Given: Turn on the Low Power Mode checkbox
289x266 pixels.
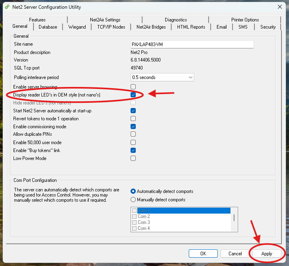Looking at the screenshot, I should pos(133,158).
